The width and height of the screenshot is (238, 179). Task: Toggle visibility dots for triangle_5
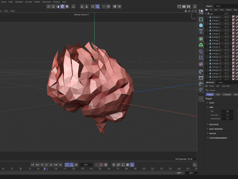coord(228,33)
